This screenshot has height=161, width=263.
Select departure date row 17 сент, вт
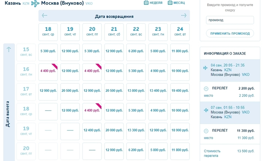(26, 91)
